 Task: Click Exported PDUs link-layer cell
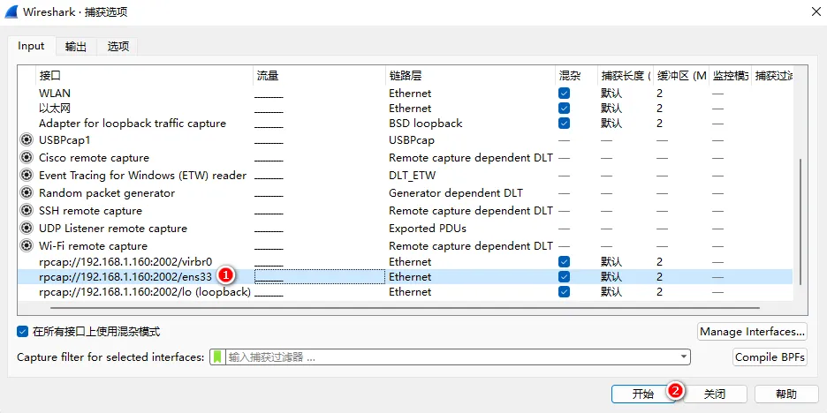coord(428,228)
